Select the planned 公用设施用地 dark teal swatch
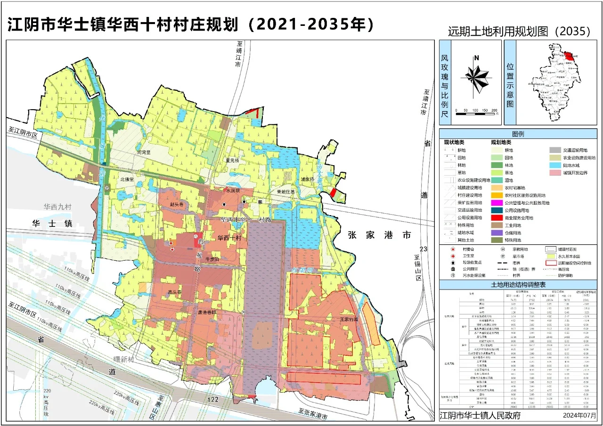This screenshot has height=426, width=603. click(x=497, y=210)
